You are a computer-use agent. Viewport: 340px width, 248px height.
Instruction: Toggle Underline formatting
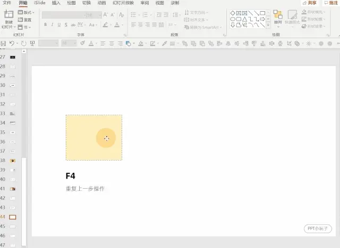59,25
